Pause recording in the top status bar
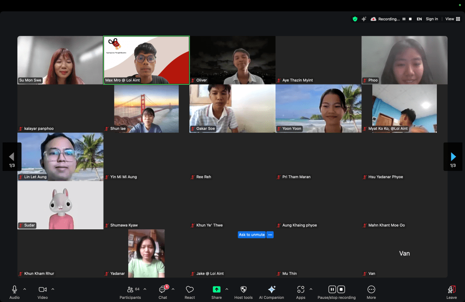The image size is (465, 302). pyautogui.click(x=404, y=19)
